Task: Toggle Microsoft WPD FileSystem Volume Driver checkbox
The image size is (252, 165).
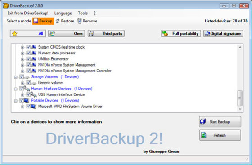Action: [29, 106]
